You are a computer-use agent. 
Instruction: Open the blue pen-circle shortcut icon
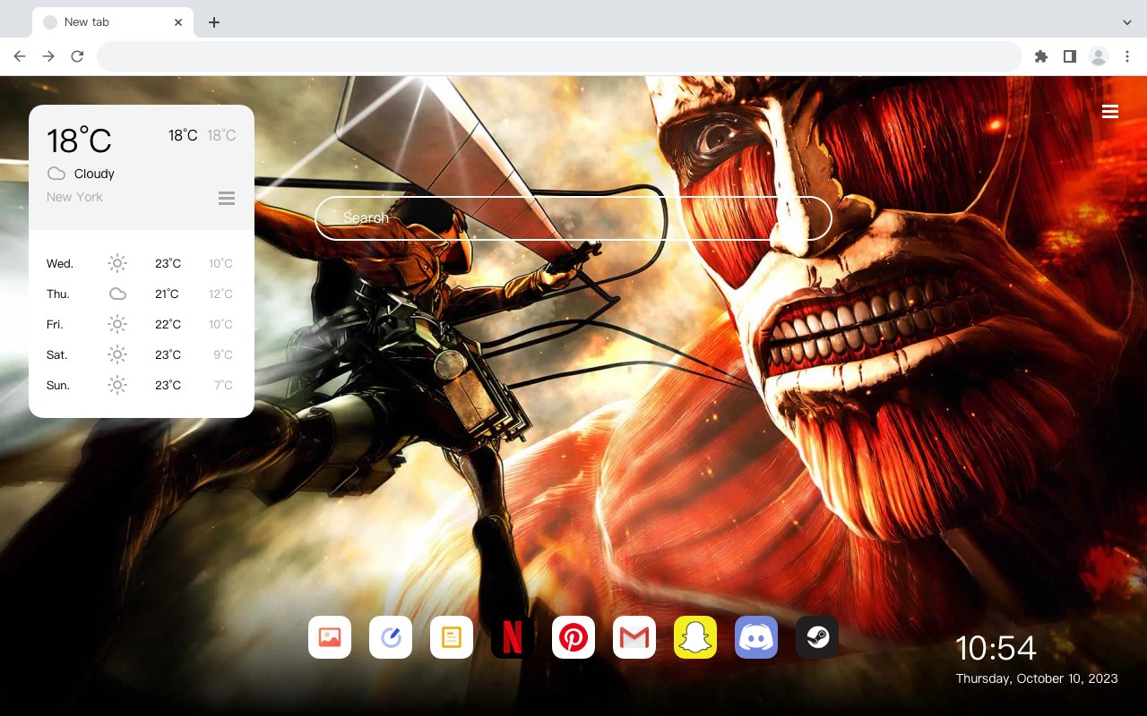[x=391, y=637]
